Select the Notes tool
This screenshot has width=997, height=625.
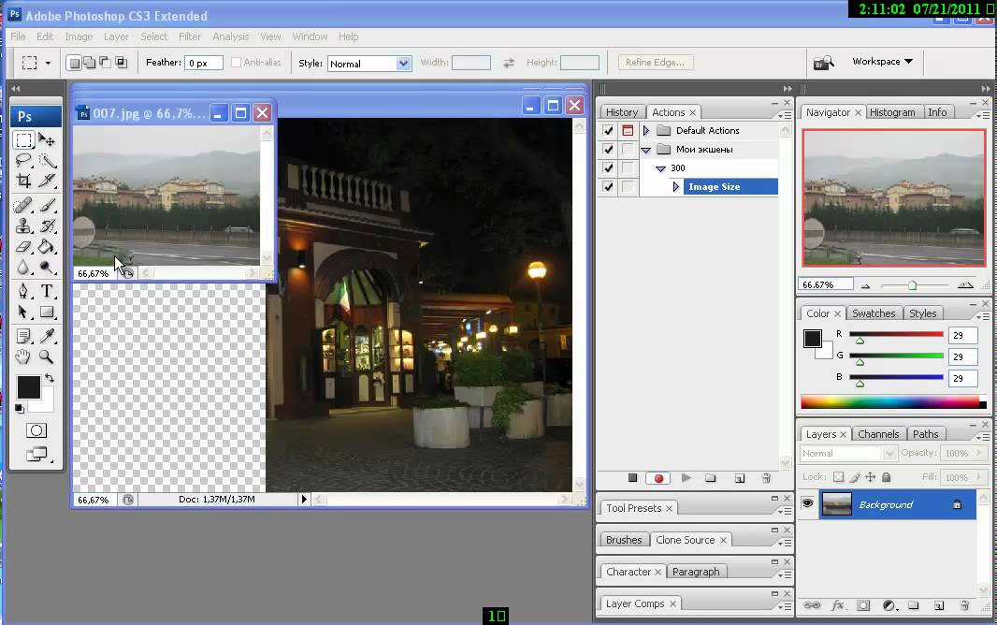tap(24, 336)
